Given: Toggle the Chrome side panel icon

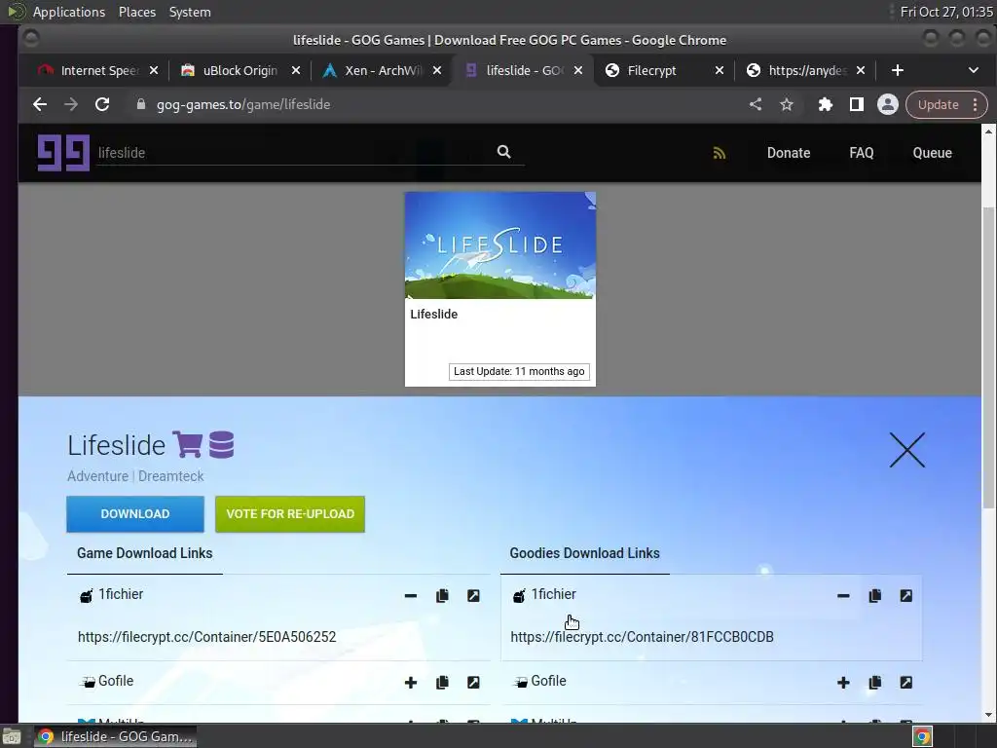Looking at the screenshot, I should [857, 104].
